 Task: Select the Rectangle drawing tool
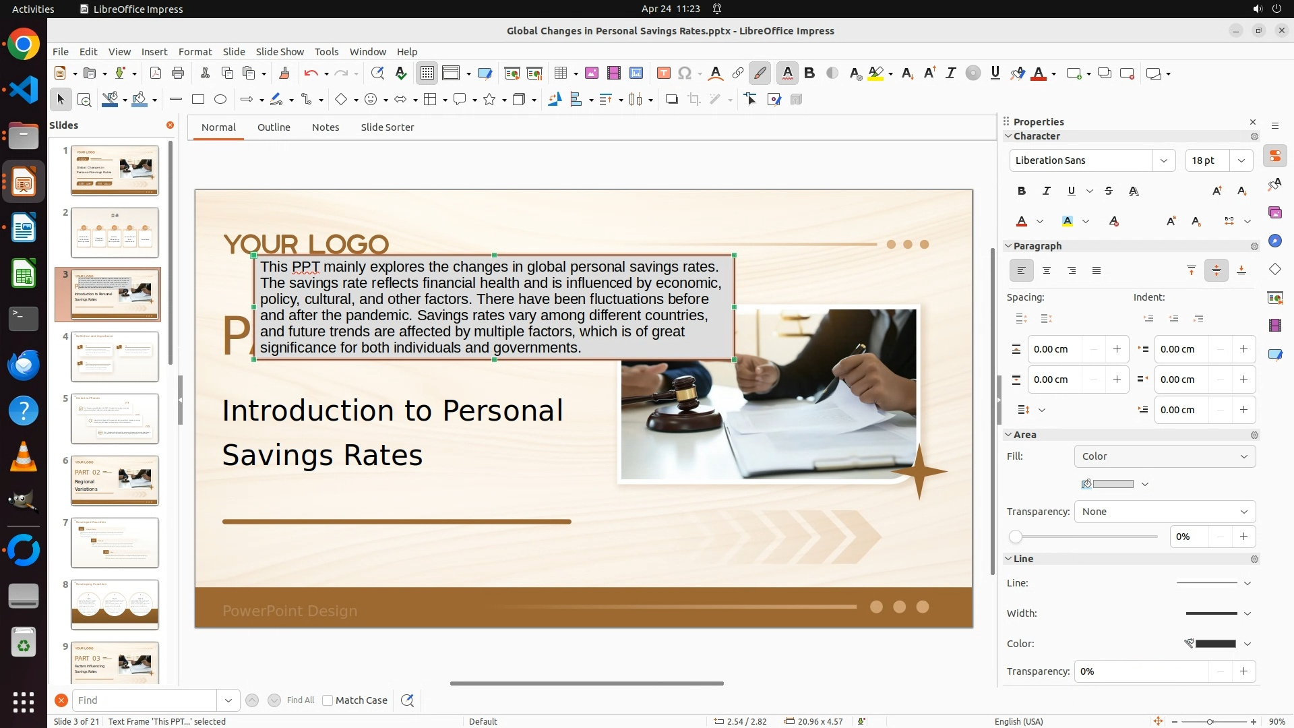click(x=198, y=100)
